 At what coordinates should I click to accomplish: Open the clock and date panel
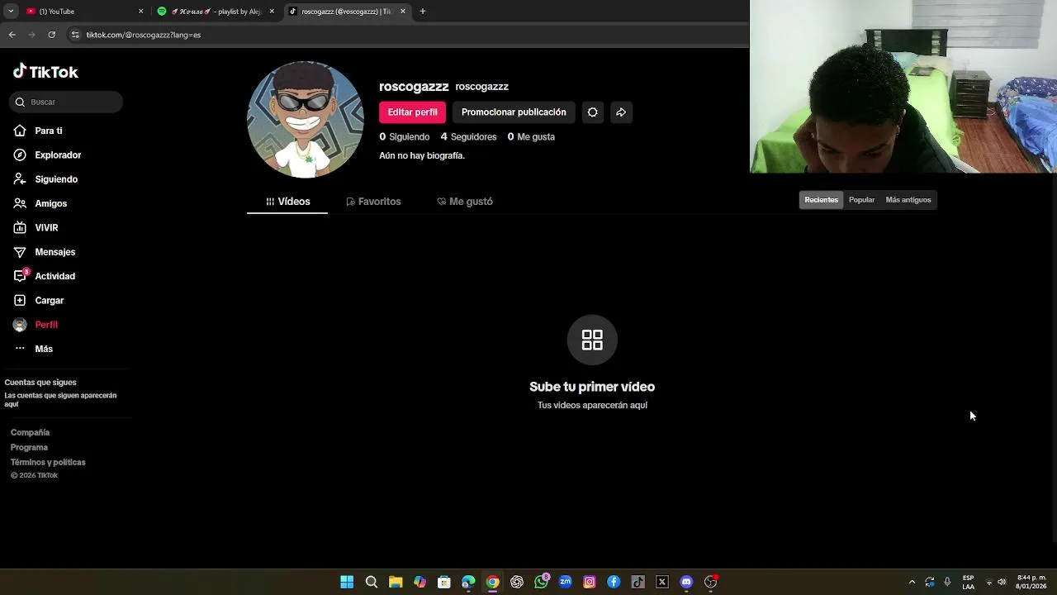(x=1031, y=582)
